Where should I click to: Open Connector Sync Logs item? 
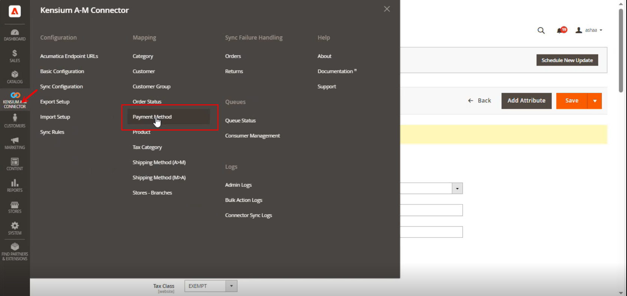[249, 215]
